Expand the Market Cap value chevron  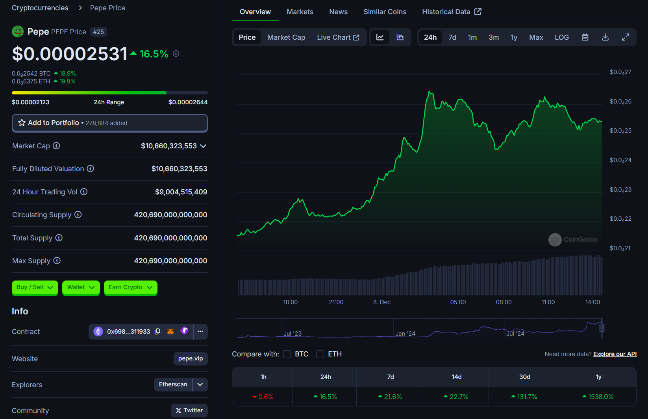[x=203, y=146]
